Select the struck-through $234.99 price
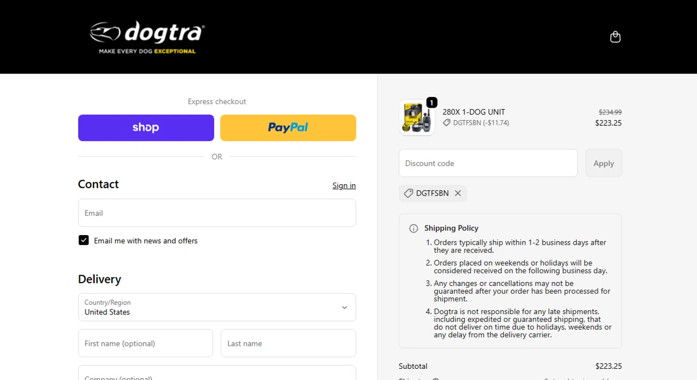The image size is (697, 380). point(610,112)
